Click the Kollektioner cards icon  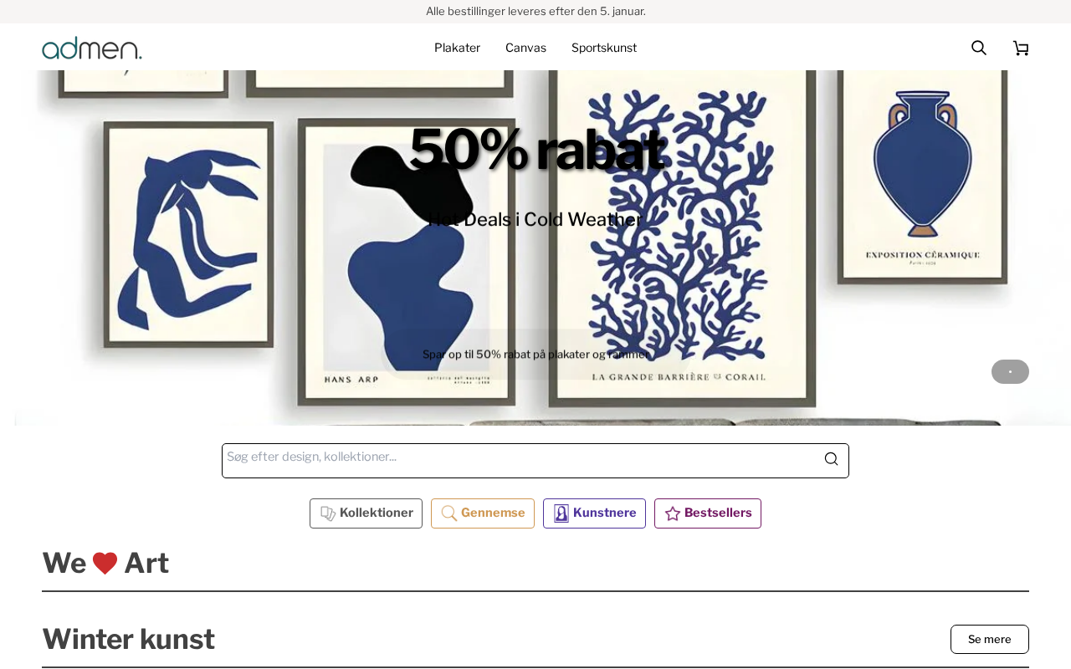pyautogui.click(x=328, y=513)
